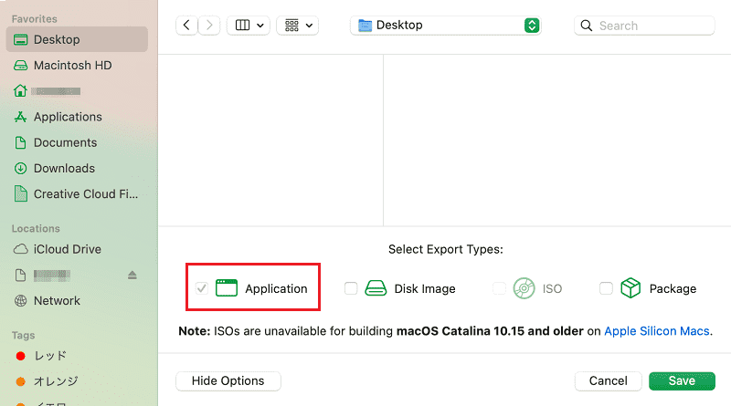Click the Macintosh HD drive icon
Viewport: 731px width, 406px height.
[20, 65]
